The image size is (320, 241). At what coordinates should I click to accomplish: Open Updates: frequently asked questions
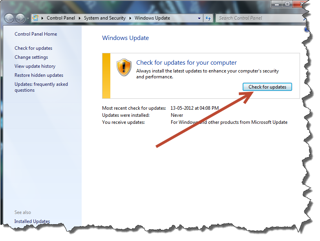click(41, 87)
